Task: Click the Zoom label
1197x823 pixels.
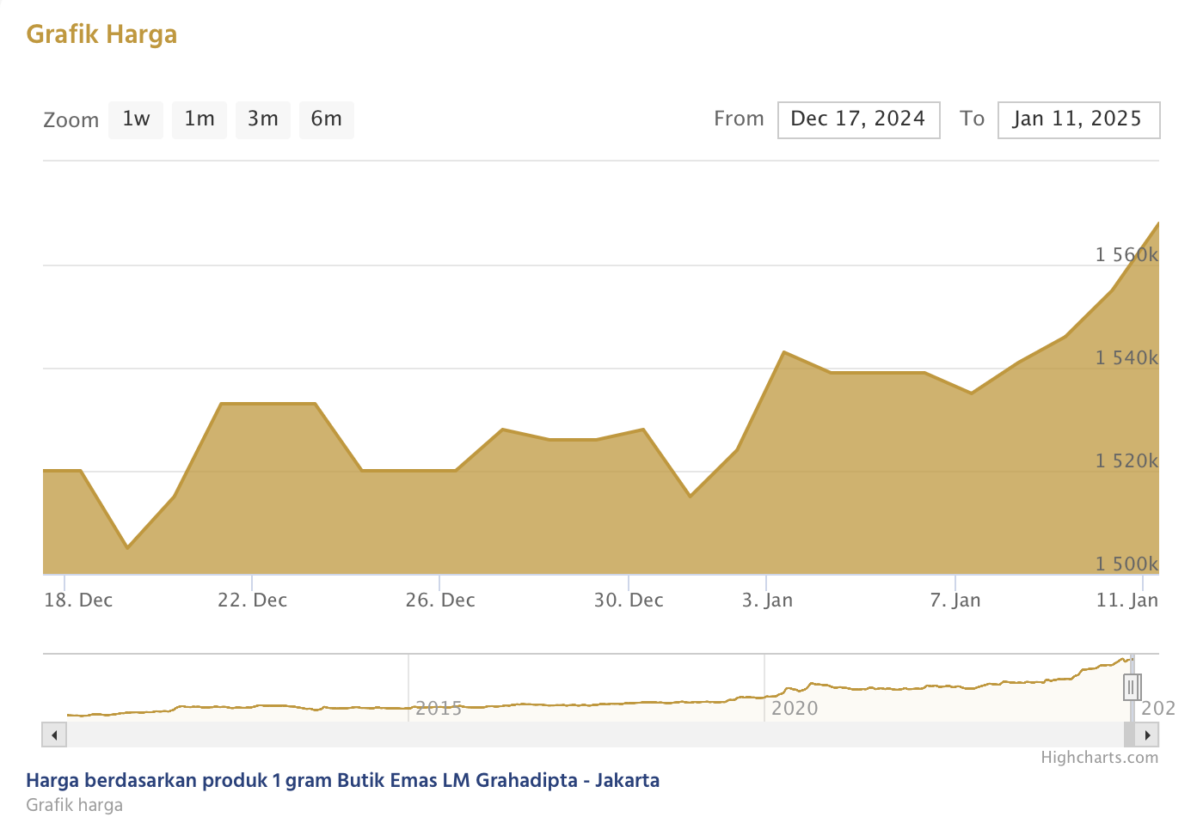Action: tap(71, 119)
